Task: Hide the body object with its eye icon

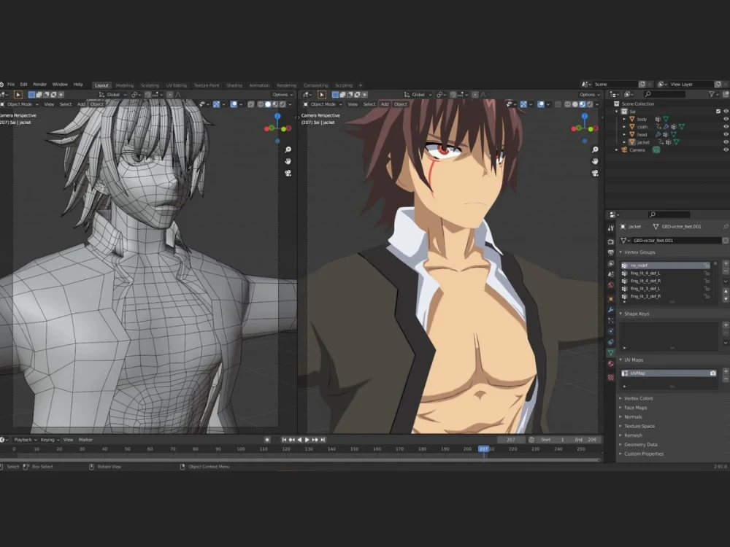Action: tap(726, 119)
